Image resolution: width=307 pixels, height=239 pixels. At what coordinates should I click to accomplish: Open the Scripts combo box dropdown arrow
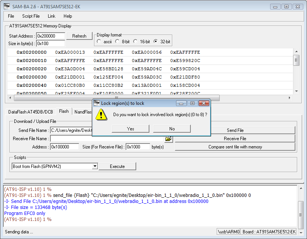pyautogui.click(x=95, y=166)
